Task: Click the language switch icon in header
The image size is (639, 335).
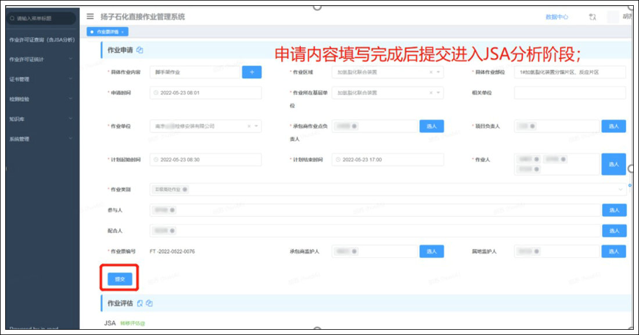Action: click(x=593, y=17)
